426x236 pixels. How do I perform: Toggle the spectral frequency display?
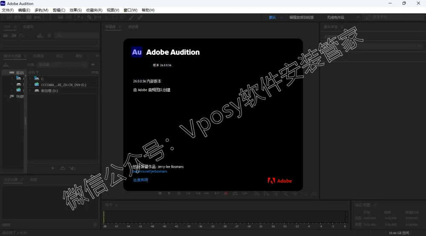pos(60,17)
